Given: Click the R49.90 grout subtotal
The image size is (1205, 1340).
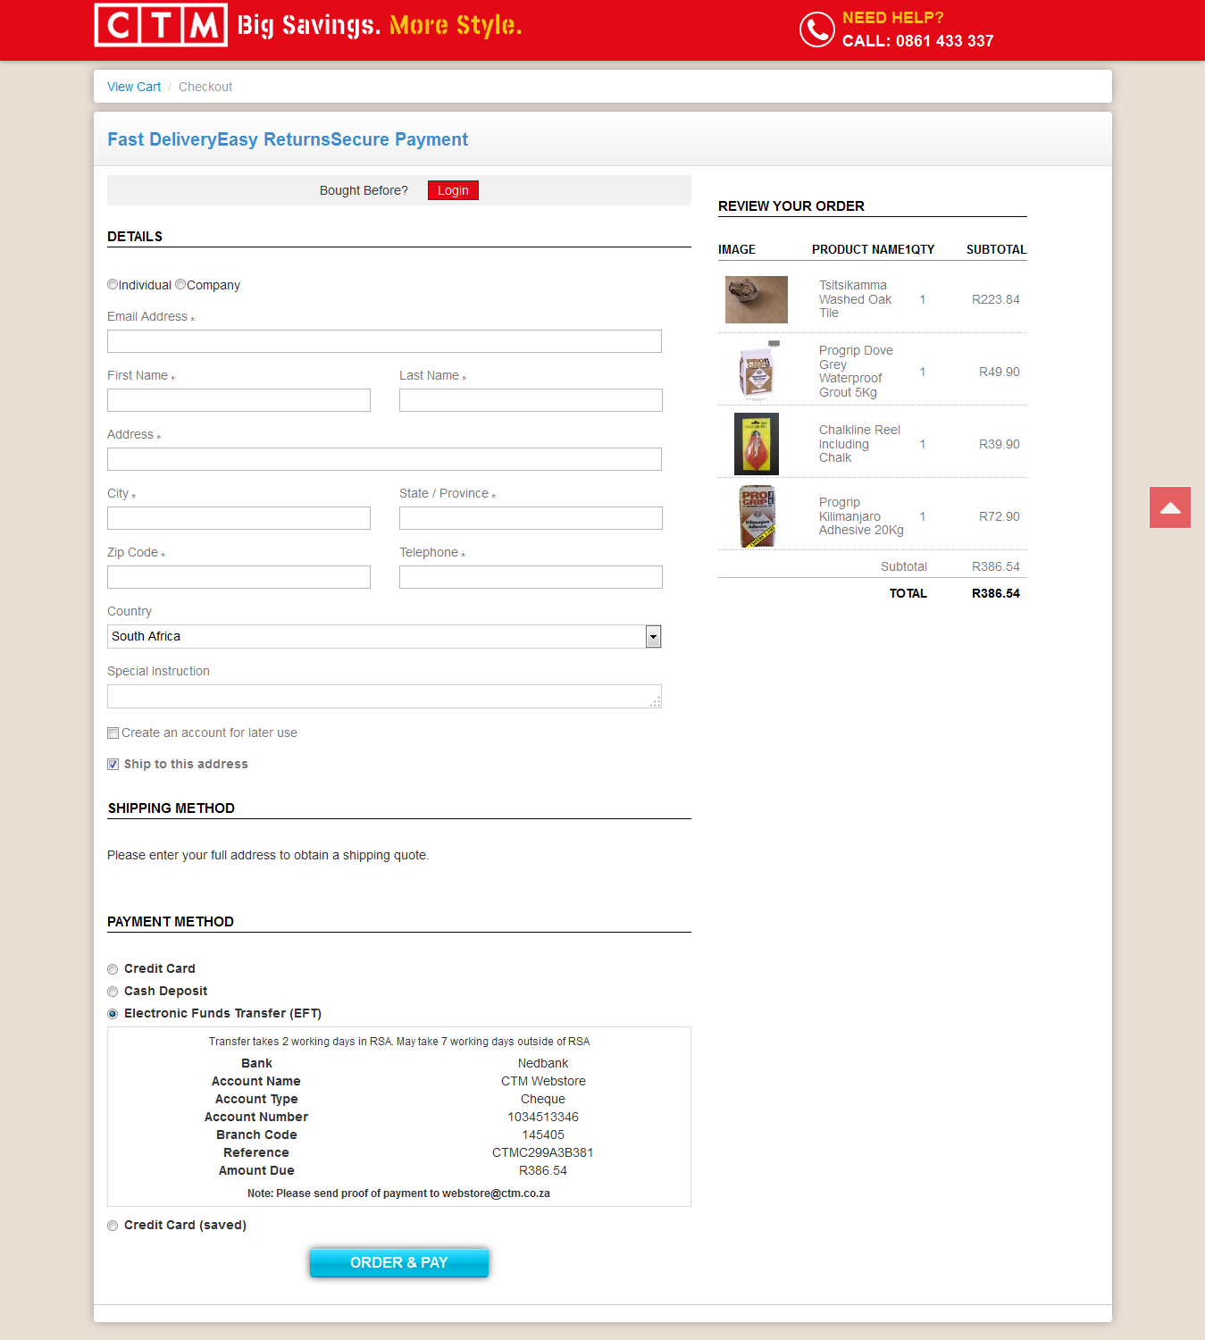Looking at the screenshot, I should pyautogui.click(x=1000, y=372).
